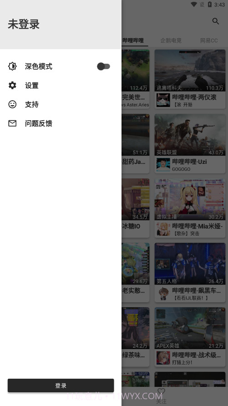The height and width of the screenshot is (406, 228).
Task: Tap the 未登录 header text
Action: [x=24, y=24]
